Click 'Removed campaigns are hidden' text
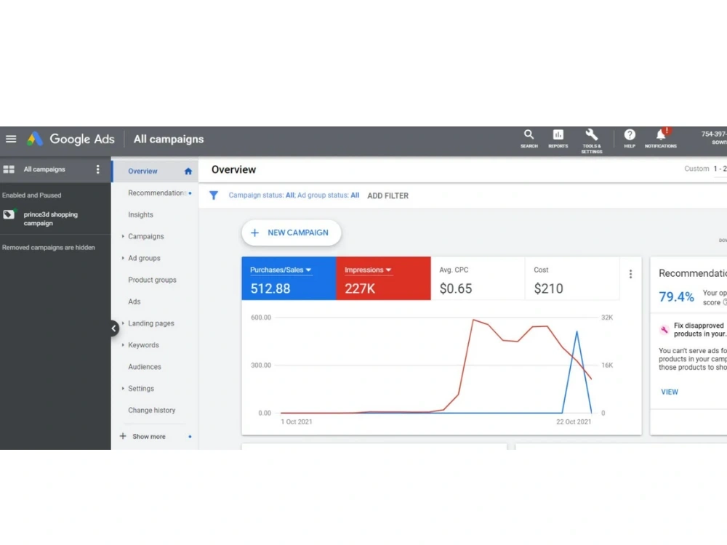Screen dimensions: 727x545 point(48,248)
